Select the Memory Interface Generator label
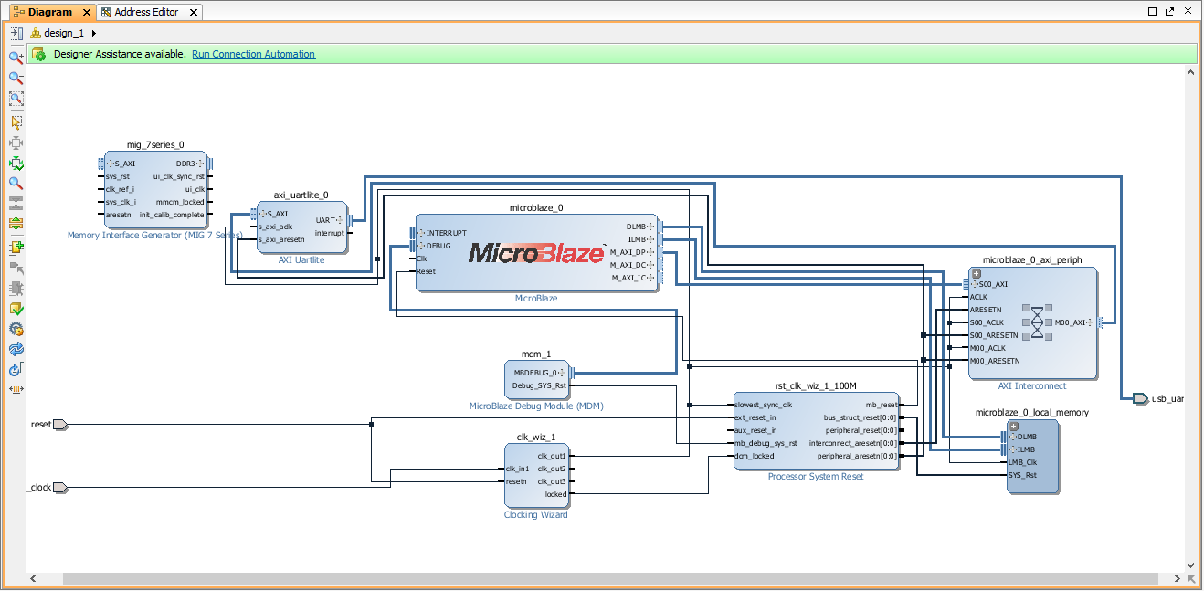 pos(154,236)
